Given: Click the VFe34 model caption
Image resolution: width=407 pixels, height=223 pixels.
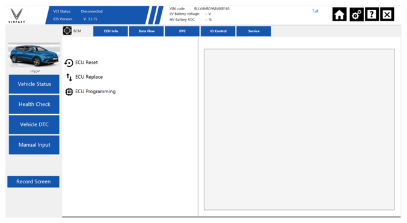Looking at the screenshot, I should coord(35,71).
